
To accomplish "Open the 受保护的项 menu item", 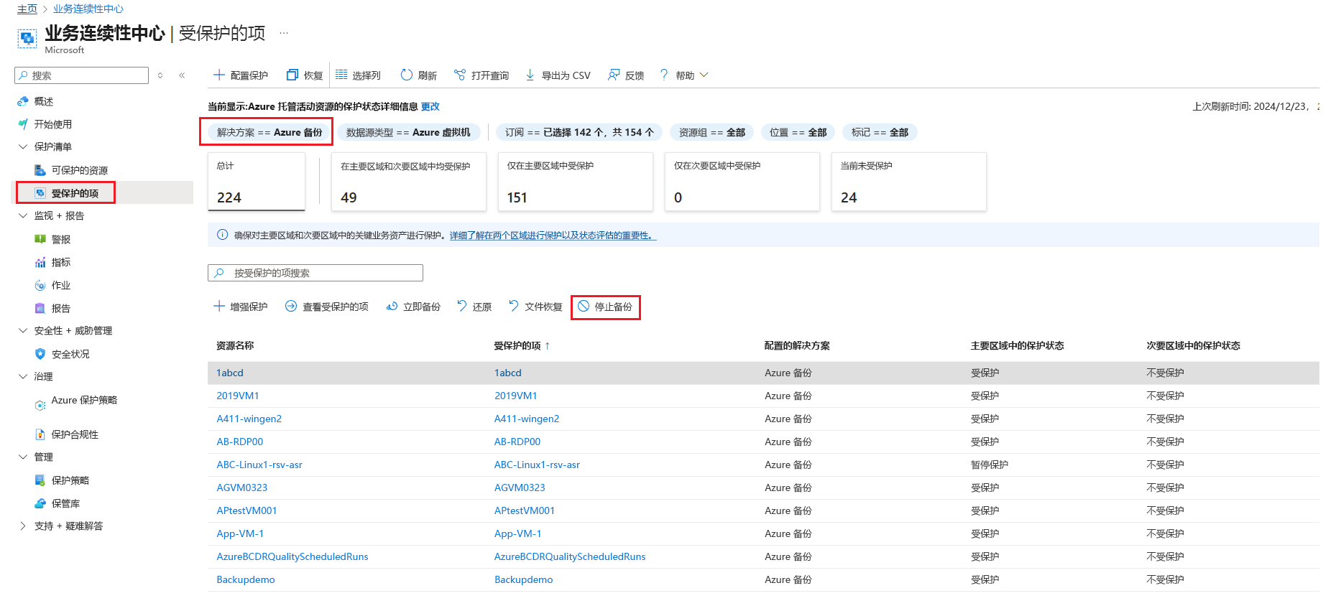I will [75, 193].
